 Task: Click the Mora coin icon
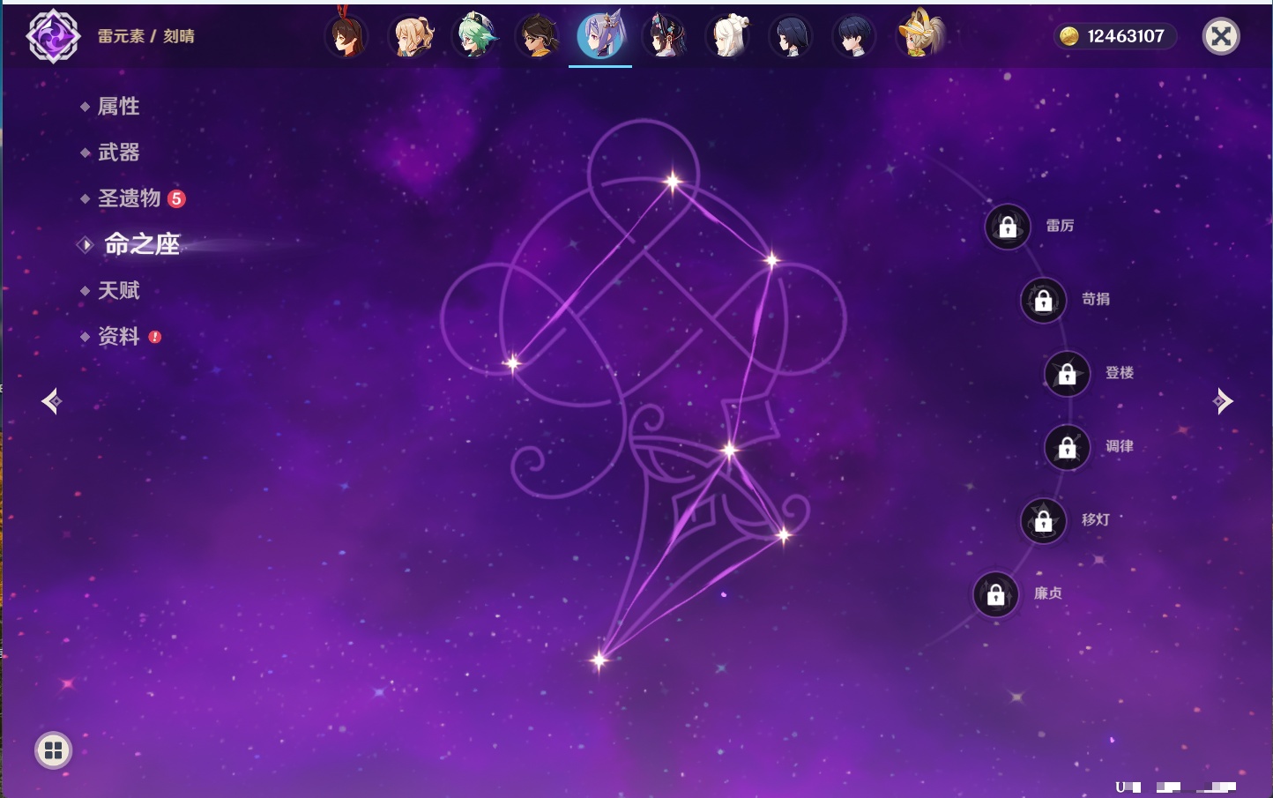click(1069, 36)
